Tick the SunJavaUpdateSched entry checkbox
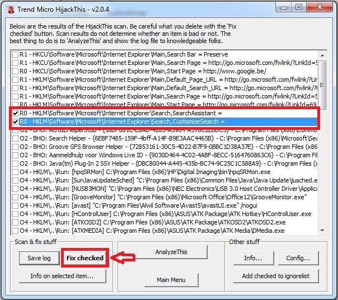Viewport: 338px width, 300px height. (x=15, y=181)
